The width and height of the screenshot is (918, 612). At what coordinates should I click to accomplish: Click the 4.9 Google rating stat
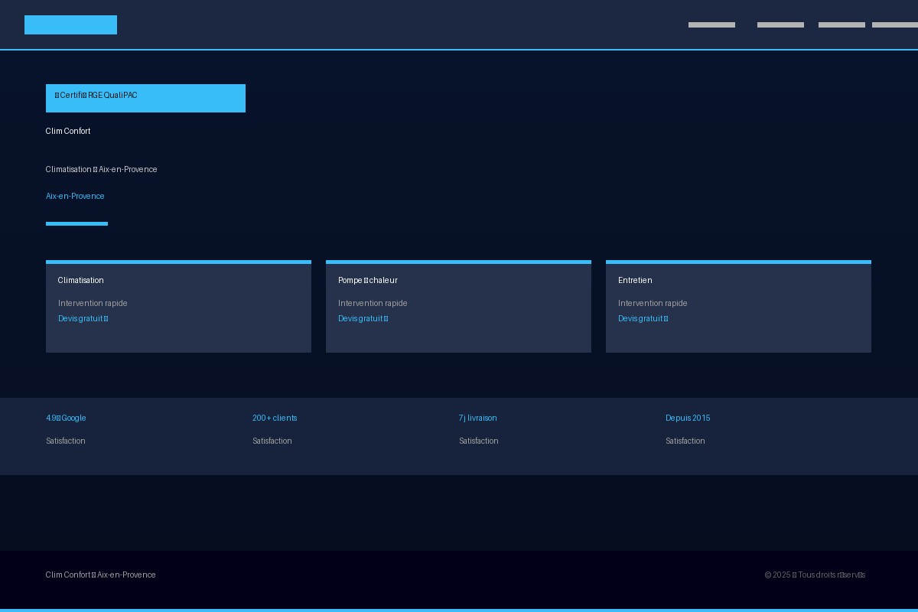(x=66, y=418)
